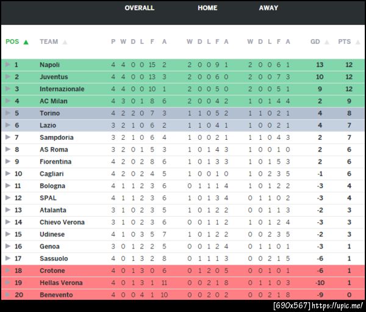Expand the Torino row arrow
The height and width of the screenshot is (312, 366).
tap(7, 113)
